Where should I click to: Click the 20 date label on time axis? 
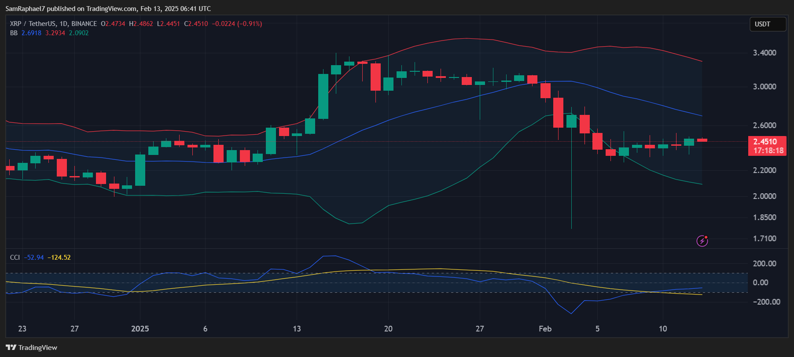click(x=388, y=329)
